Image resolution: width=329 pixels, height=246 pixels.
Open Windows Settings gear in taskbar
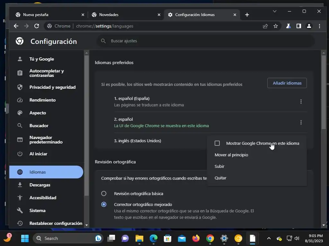click(x=224, y=238)
